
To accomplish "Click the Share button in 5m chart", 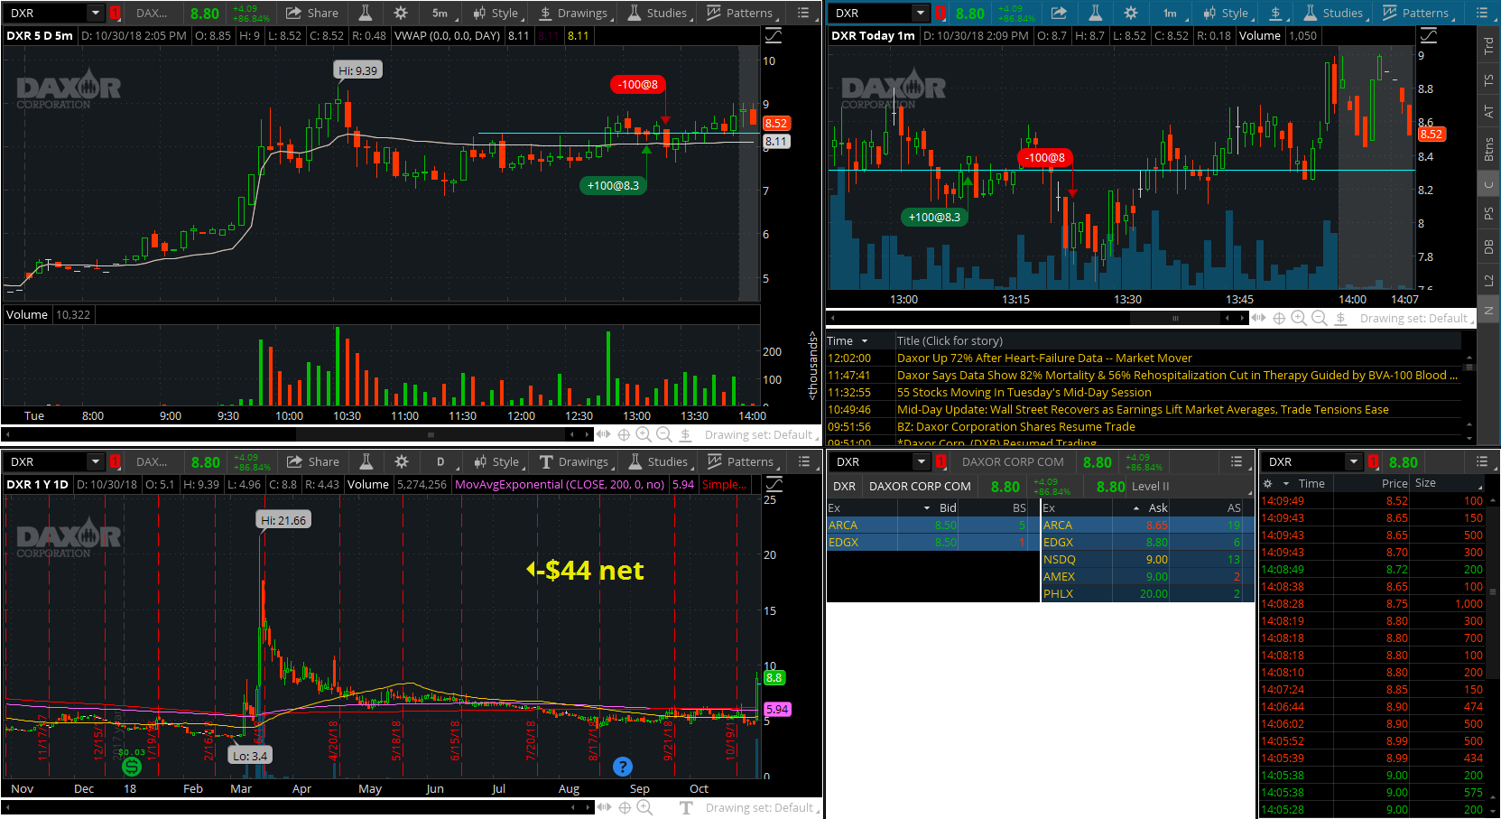I will (x=311, y=13).
